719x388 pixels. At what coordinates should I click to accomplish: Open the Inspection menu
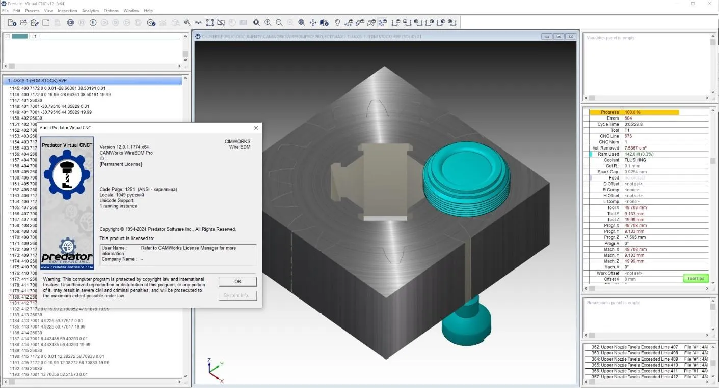tap(68, 11)
